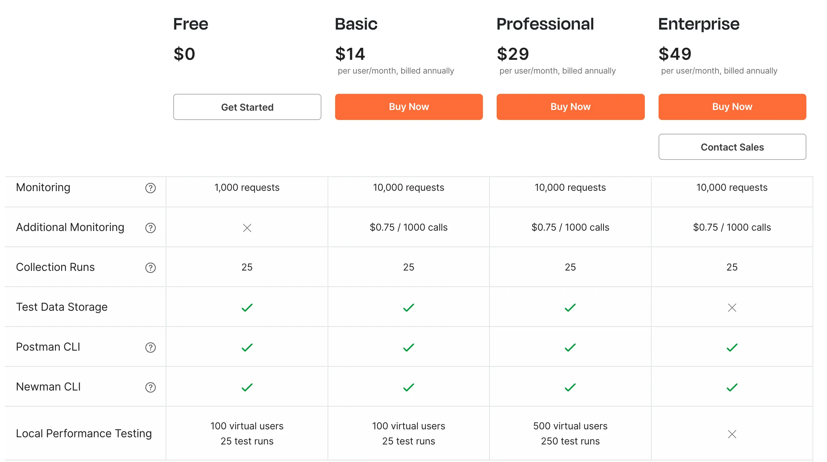Click the Monitoring help question-mark icon
827x462 pixels.
pyautogui.click(x=151, y=188)
